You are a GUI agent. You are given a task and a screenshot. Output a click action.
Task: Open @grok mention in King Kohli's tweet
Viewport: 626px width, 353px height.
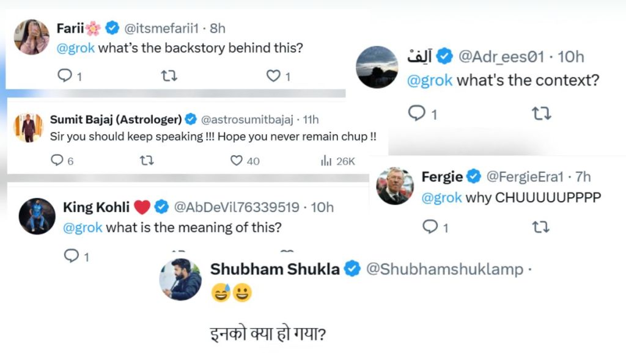[83, 228]
